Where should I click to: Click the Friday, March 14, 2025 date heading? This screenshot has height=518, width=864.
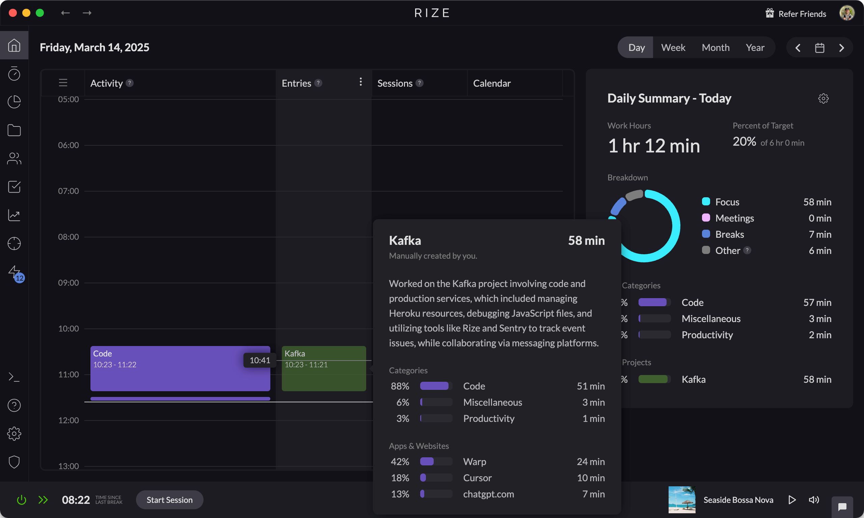pos(94,48)
